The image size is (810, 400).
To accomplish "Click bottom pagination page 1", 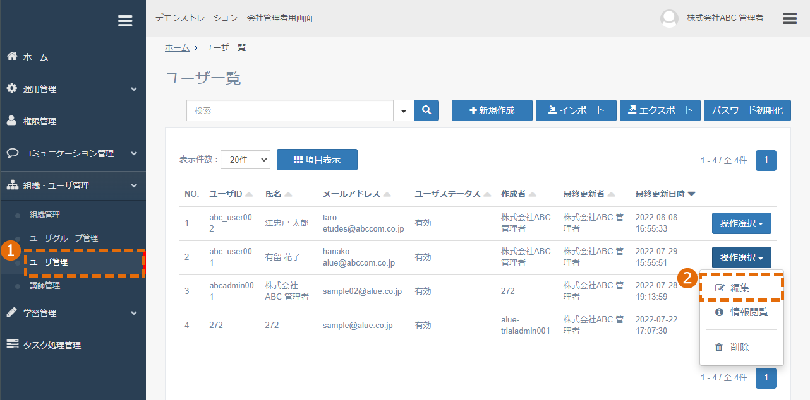I will point(766,378).
